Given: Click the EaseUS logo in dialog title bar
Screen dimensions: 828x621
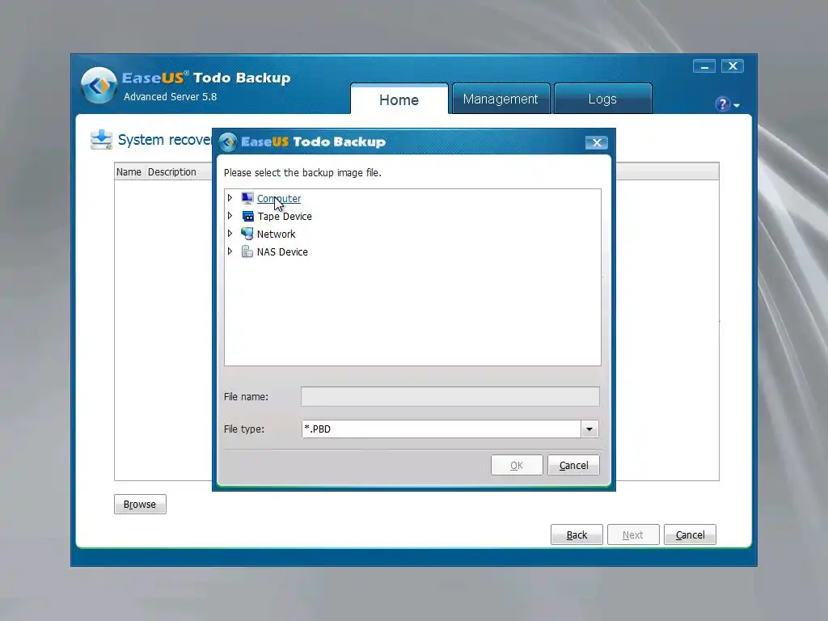Looking at the screenshot, I should tap(228, 142).
